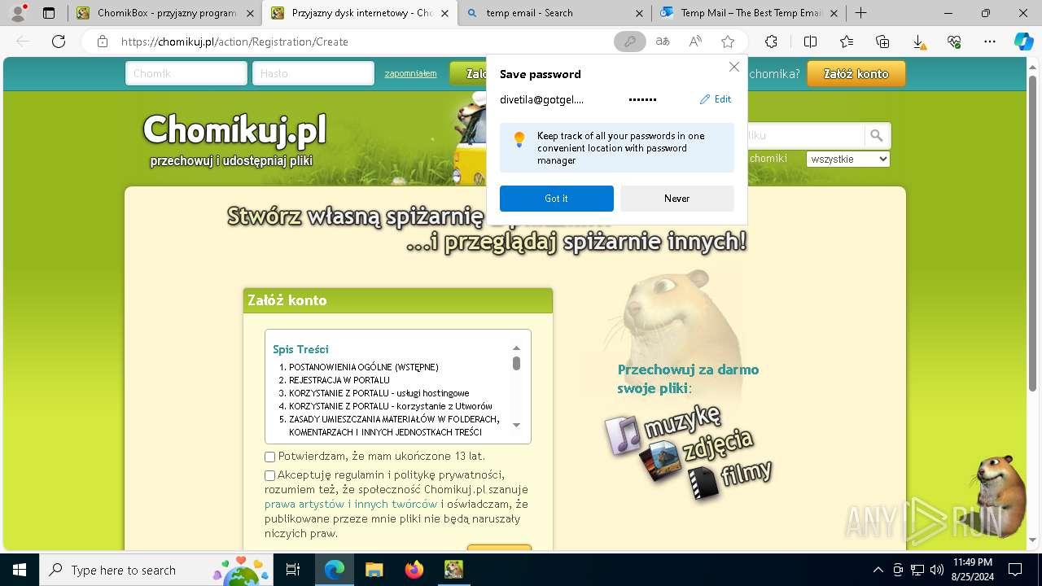Click the taskbar search box
The image size is (1042, 586).
[x=156, y=570]
